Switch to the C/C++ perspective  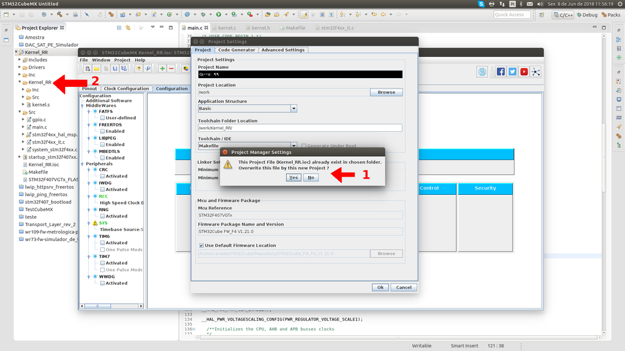point(563,15)
